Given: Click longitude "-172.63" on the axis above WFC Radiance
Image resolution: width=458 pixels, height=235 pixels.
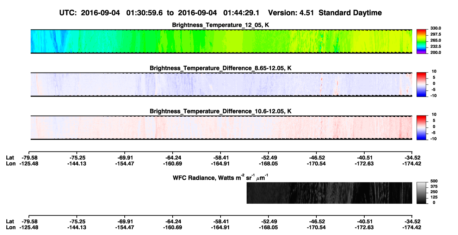Looking at the screenshot, I should tap(364, 163).
